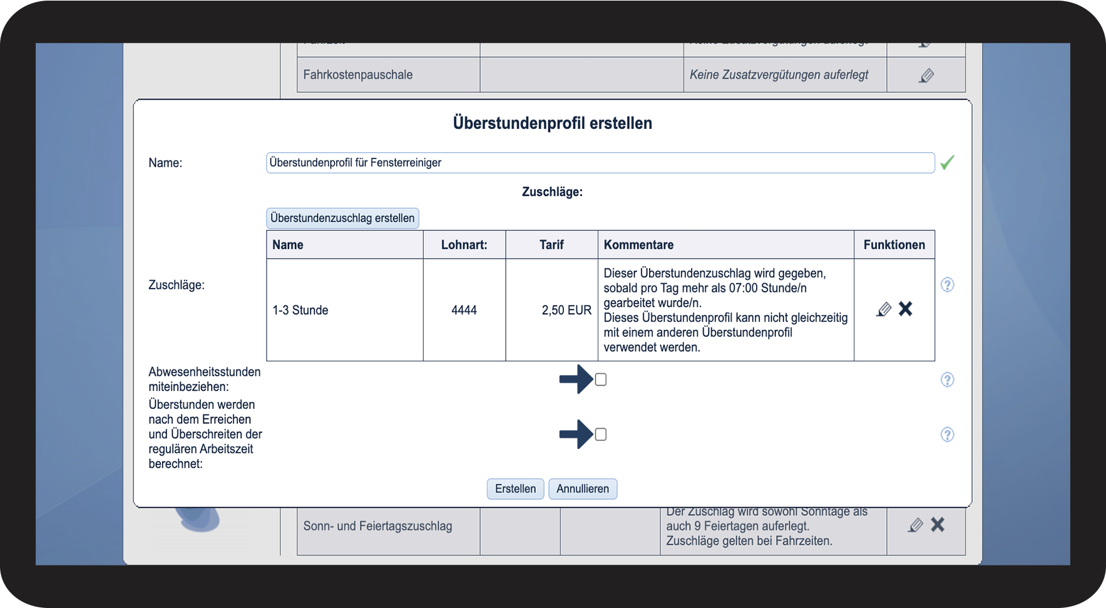Click the Erstellen button

516,489
